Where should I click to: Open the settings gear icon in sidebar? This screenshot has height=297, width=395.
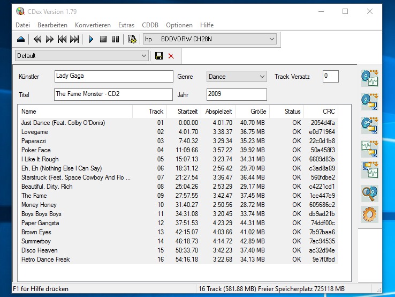[x=369, y=215]
